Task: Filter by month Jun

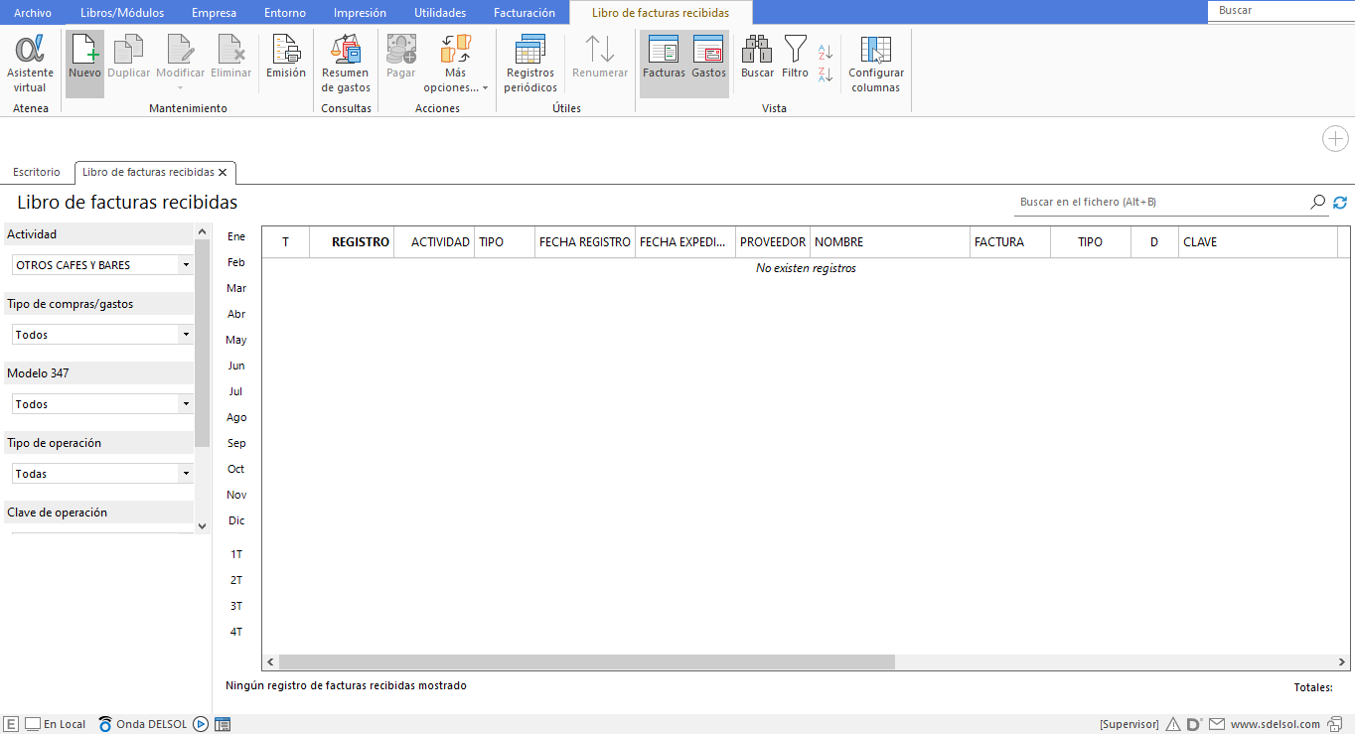Action: pos(236,366)
